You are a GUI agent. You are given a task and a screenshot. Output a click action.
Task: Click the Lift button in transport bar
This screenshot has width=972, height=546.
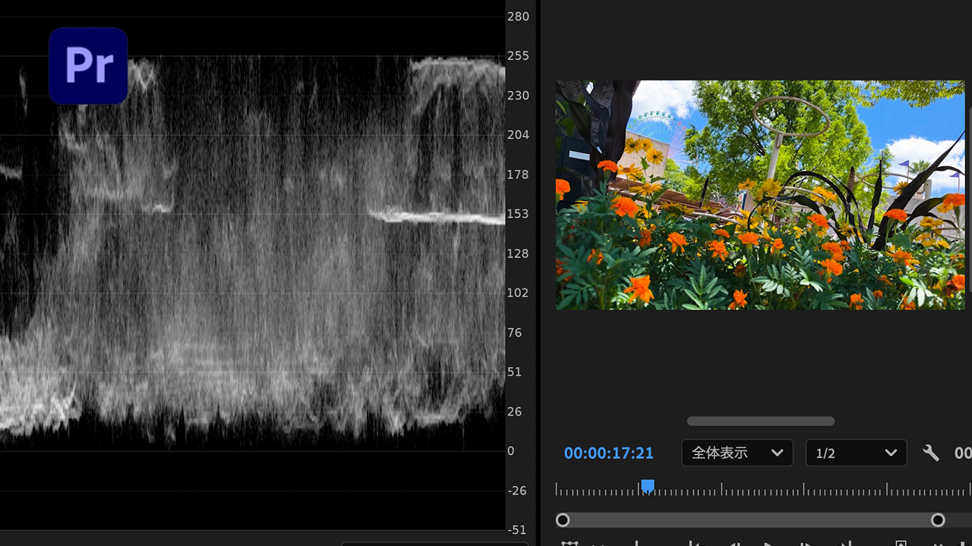pyautogui.click(x=901, y=543)
